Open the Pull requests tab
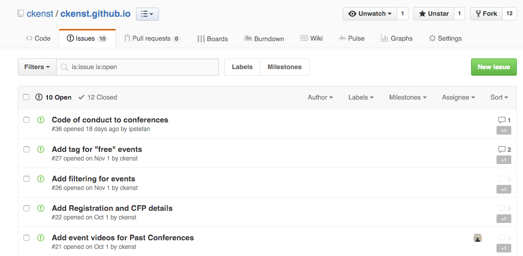The image size is (523, 256). coord(152,39)
